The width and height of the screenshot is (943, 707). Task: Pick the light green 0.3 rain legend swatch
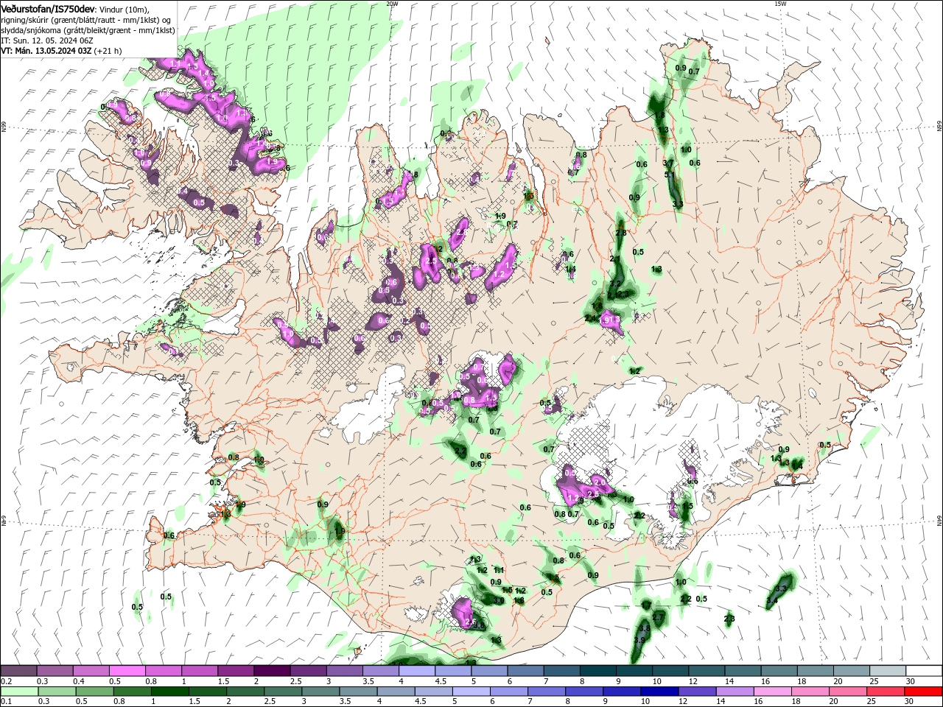(57, 692)
